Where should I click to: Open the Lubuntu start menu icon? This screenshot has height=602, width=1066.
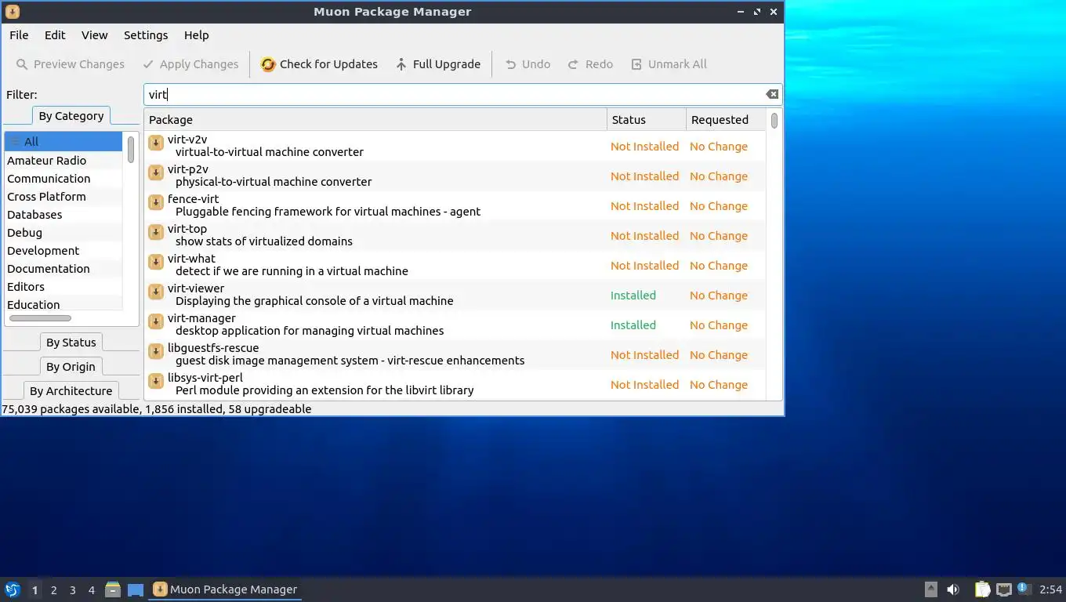12,589
